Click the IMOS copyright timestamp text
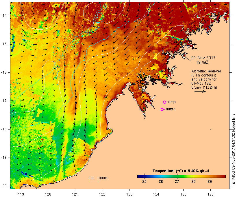 (233, 149)
